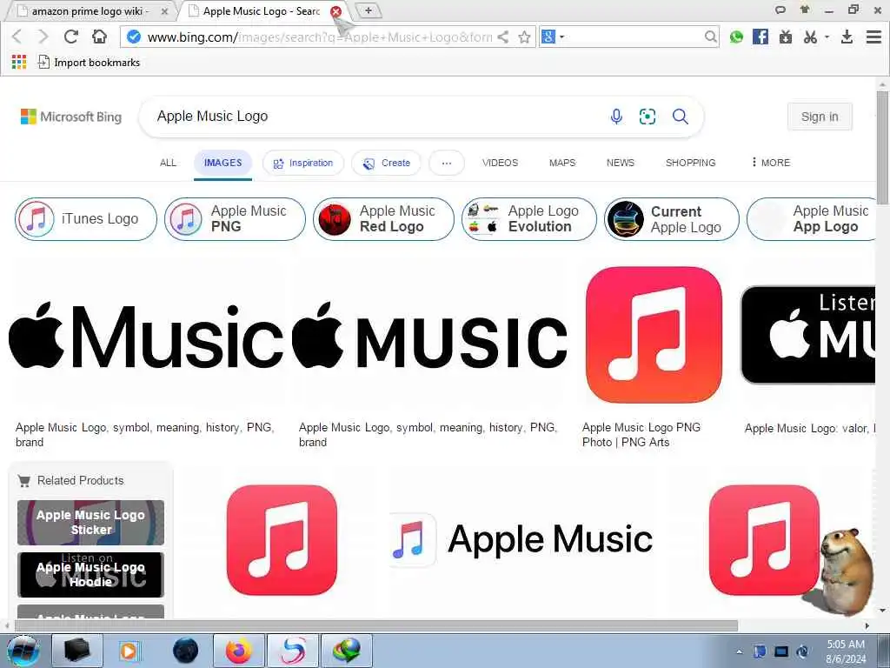Open Internet Download Manager from the taskbar
The image size is (890, 668).
pyautogui.click(x=347, y=651)
